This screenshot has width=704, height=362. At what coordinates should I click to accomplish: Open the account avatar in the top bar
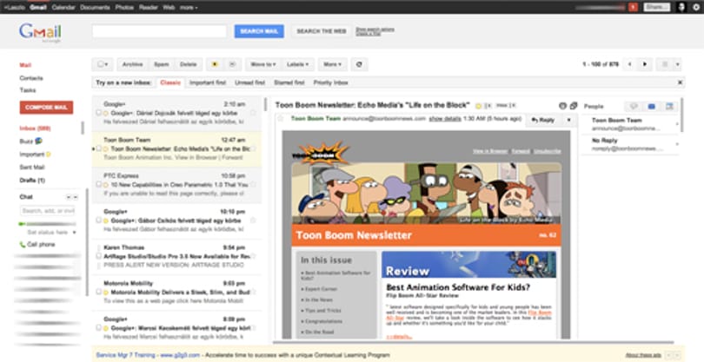tap(681, 7)
